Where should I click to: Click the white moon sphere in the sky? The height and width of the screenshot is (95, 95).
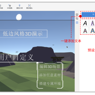(19, 17)
